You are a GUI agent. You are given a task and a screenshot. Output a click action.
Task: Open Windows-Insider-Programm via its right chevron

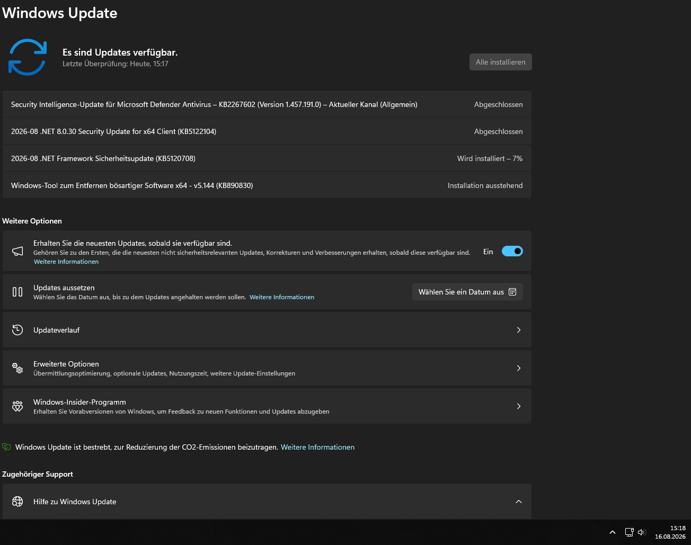click(519, 406)
